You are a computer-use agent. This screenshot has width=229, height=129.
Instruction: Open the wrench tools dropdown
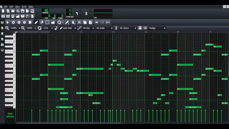[x=67, y=22]
